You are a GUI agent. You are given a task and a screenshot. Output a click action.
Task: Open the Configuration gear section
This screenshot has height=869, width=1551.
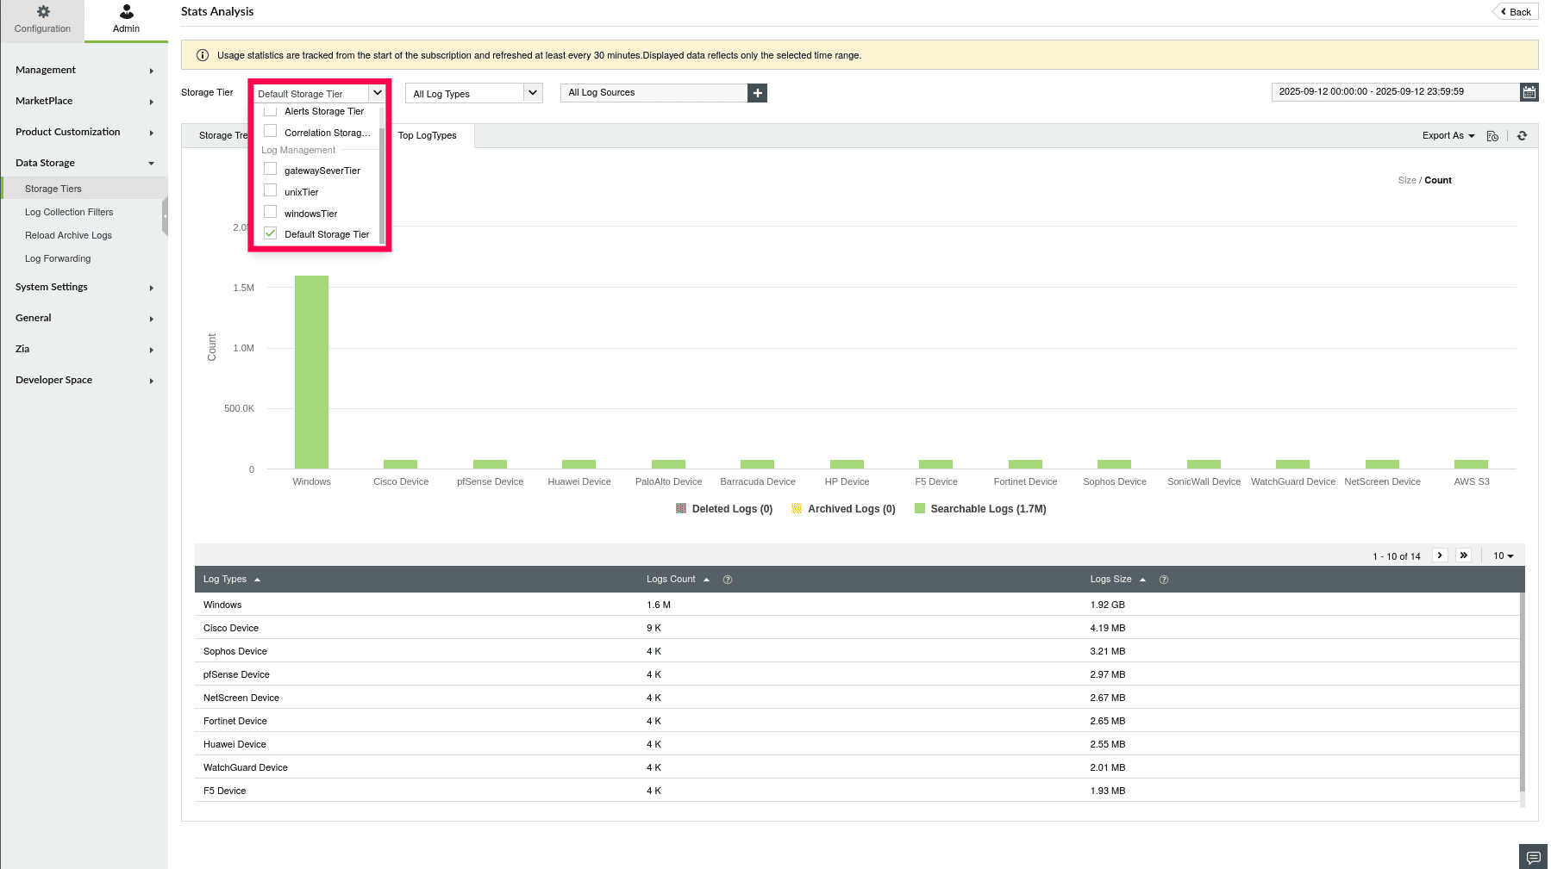pos(42,19)
